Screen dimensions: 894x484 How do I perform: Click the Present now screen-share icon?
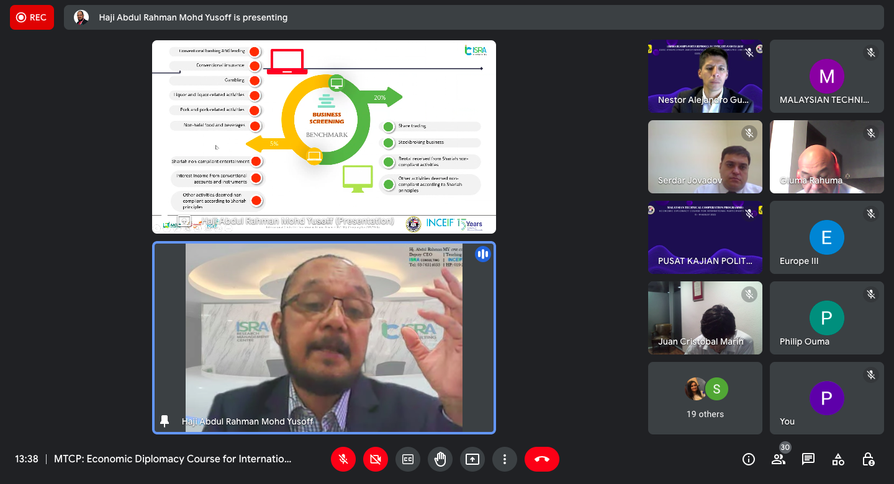[x=472, y=459]
